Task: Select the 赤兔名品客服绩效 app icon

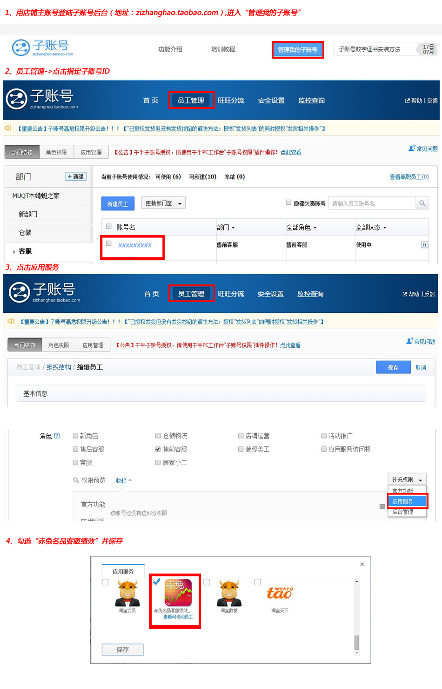Action: pos(178,593)
